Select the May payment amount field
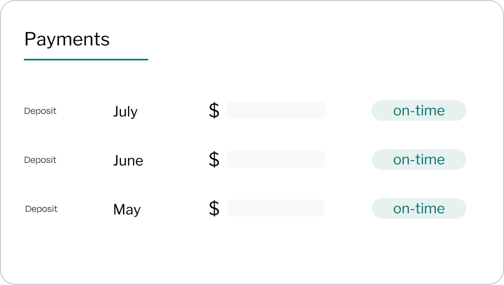The image size is (504, 285). point(276,207)
